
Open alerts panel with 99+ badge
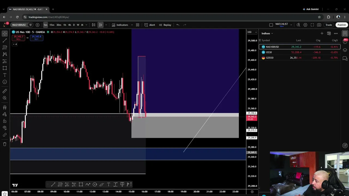pos(345,41)
